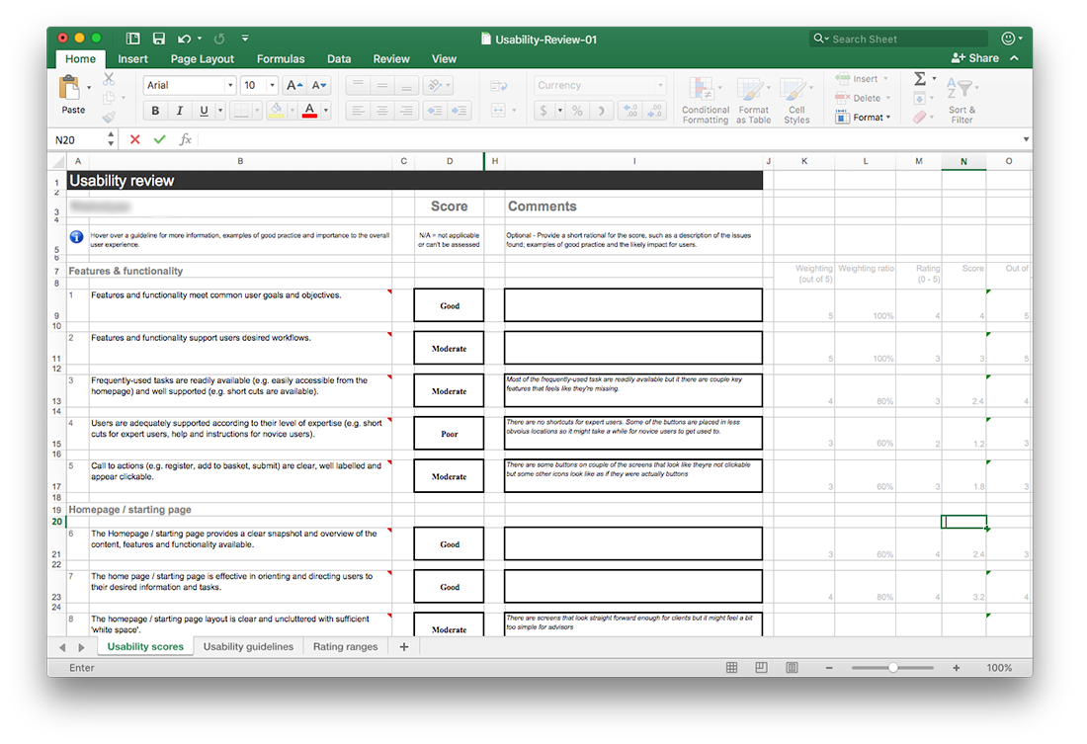The width and height of the screenshot is (1087, 744).
Task: Click the zoom slider handle
Action: [893, 668]
